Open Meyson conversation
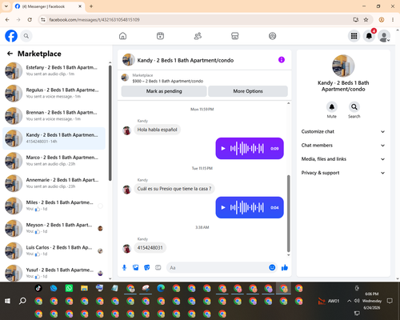 click(54, 228)
